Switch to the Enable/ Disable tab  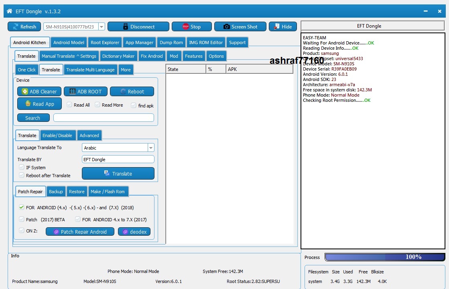coord(57,135)
